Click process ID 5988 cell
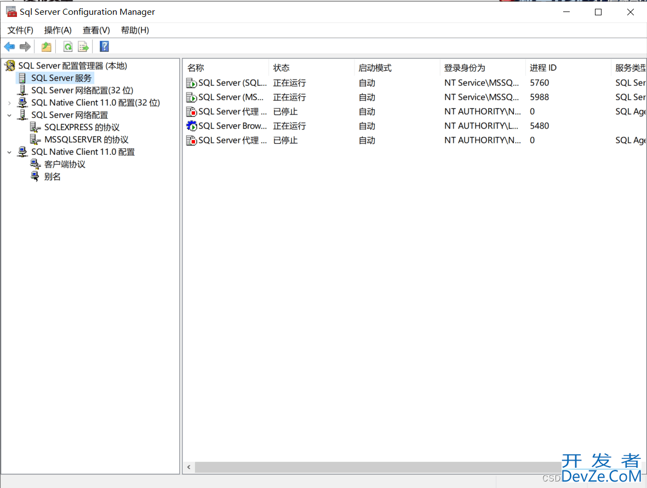Screen dimensions: 647x488 coord(539,97)
